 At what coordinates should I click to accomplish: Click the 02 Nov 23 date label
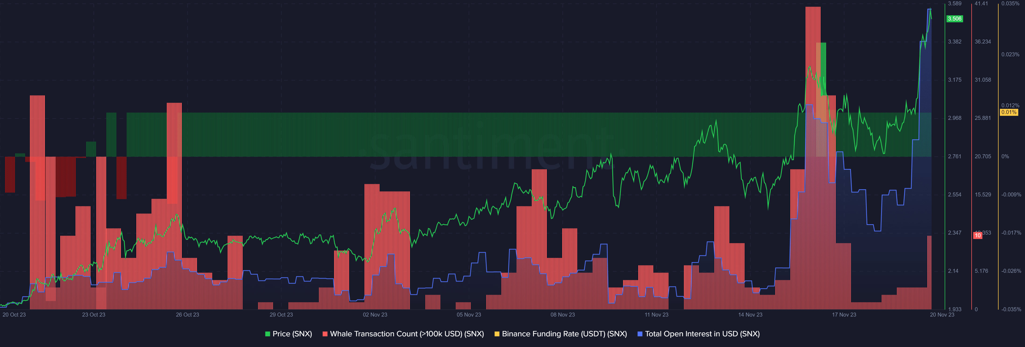click(x=375, y=315)
